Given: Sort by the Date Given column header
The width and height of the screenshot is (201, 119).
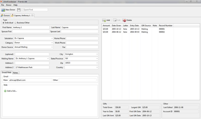Looking at the screenshot, I should click(x=116, y=26).
